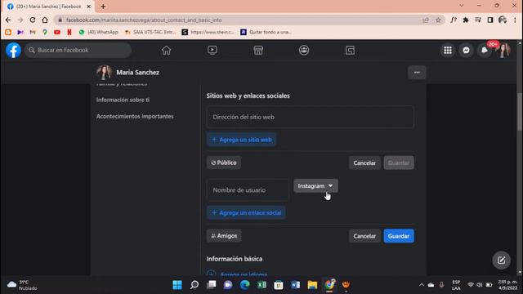Open the Quitar fondo a una bookmark

pos(266,32)
